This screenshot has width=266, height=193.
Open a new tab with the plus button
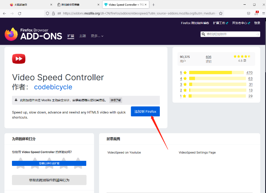click(x=153, y=5)
